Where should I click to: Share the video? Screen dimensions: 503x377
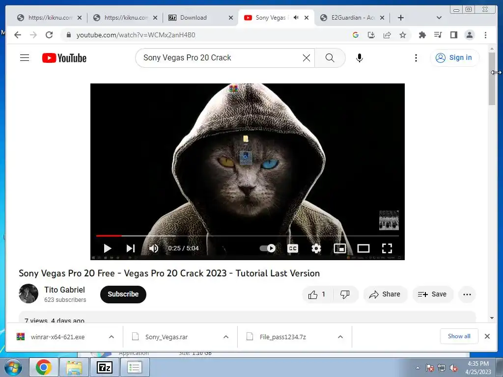coord(385,295)
